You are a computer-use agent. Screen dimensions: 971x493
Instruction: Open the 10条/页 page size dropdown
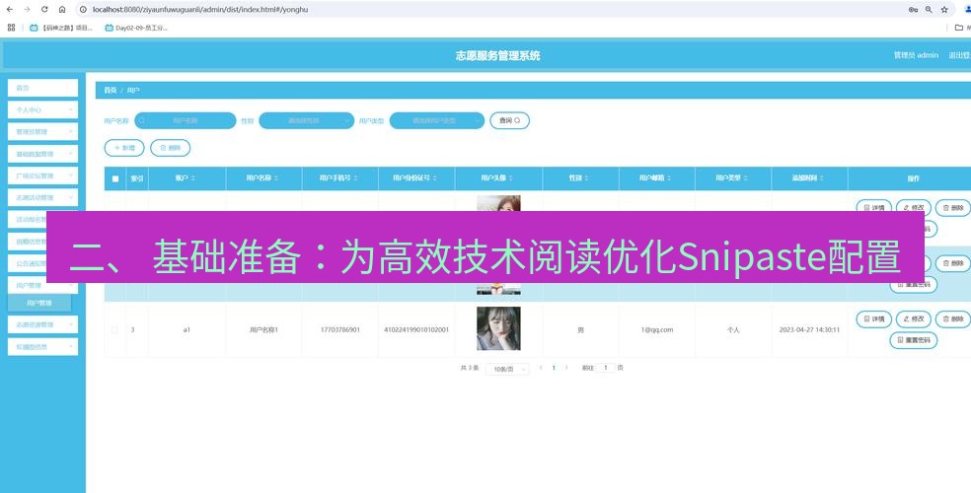point(507,369)
